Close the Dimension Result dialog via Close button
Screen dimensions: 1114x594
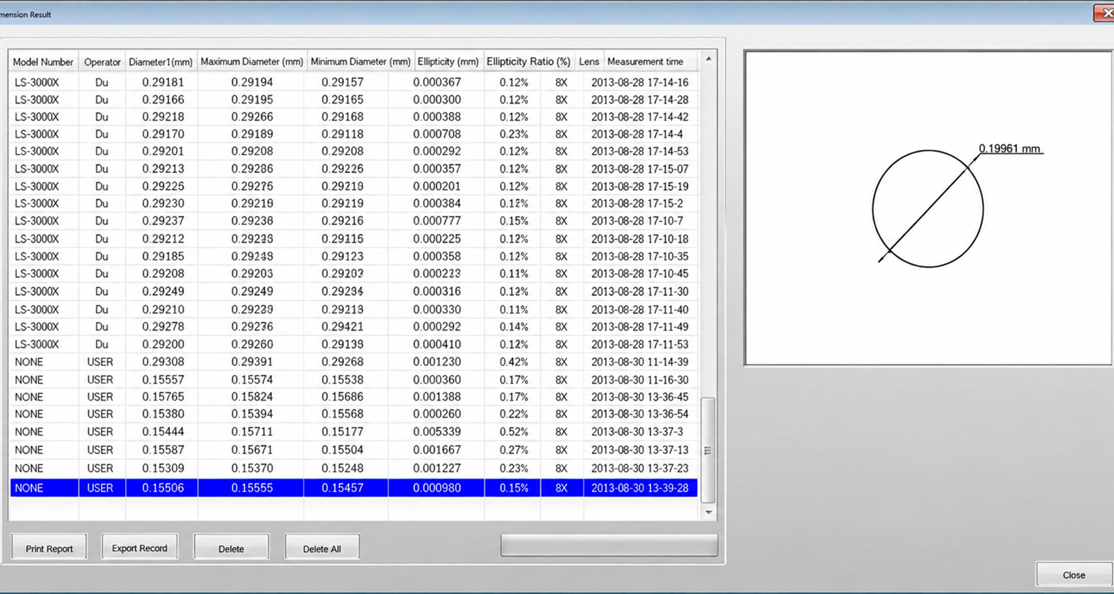1074,574
